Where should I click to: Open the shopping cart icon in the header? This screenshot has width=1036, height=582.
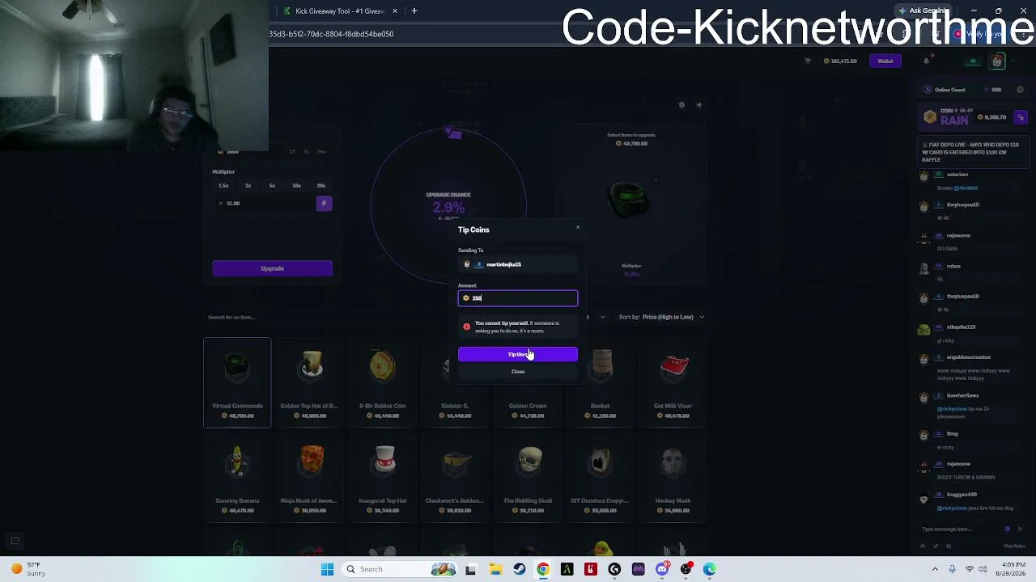pyautogui.click(x=807, y=61)
